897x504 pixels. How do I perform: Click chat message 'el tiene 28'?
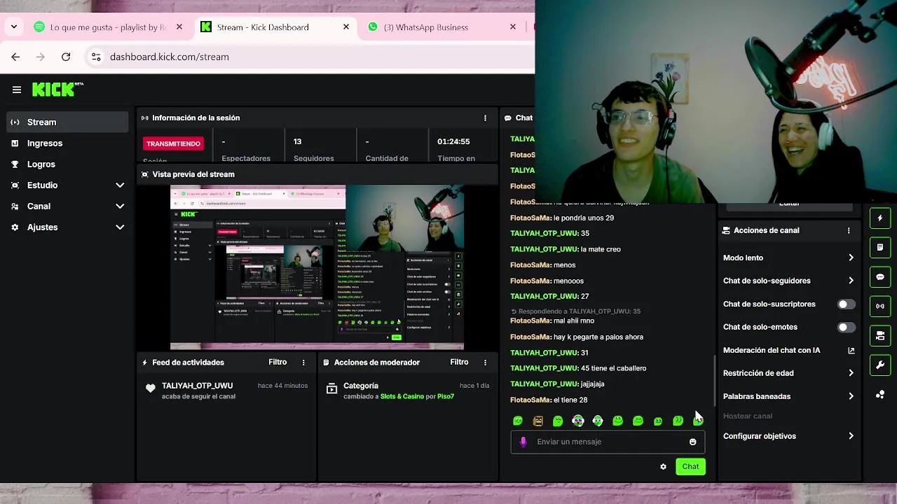(x=570, y=400)
